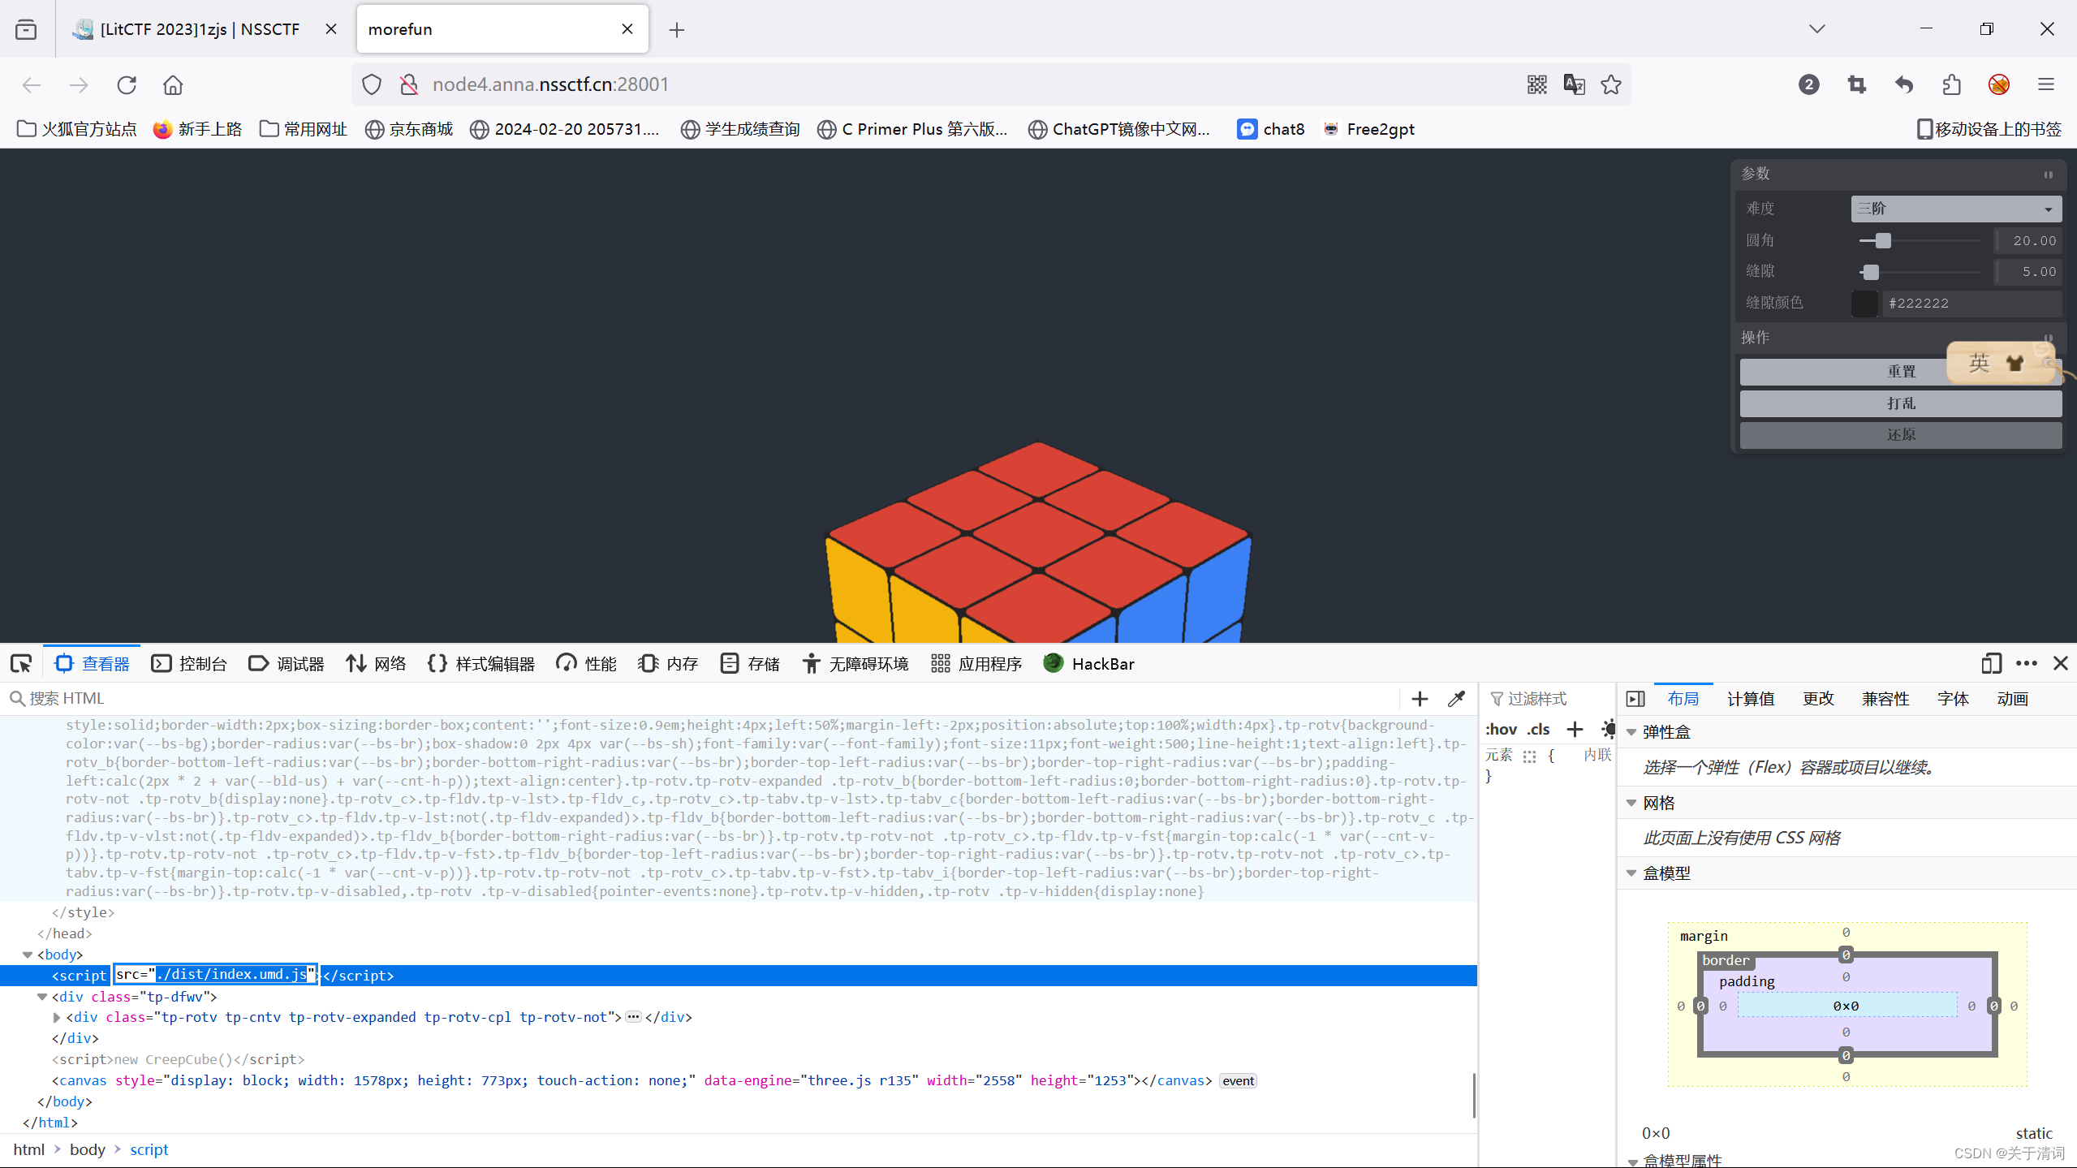This screenshot has width=2077, height=1168.
Task: Open the 计算值 computed tab
Action: (x=1750, y=699)
